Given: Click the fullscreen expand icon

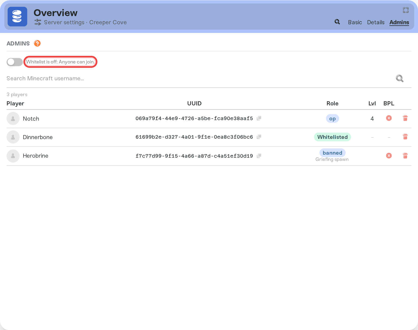Looking at the screenshot, I should (406, 10).
